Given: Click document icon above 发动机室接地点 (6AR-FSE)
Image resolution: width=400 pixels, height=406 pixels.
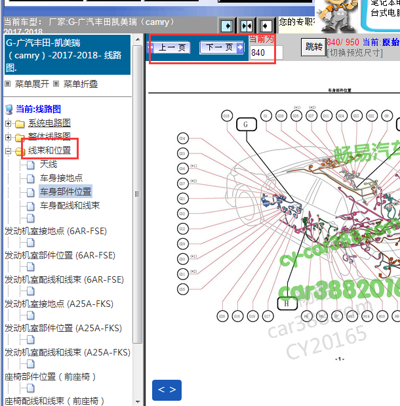Looking at the screenshot, I should pyautogui.click(x=31, y=218).
